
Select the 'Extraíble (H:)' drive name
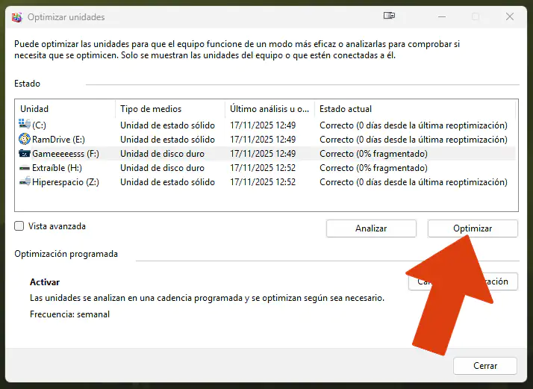[57, 168]
